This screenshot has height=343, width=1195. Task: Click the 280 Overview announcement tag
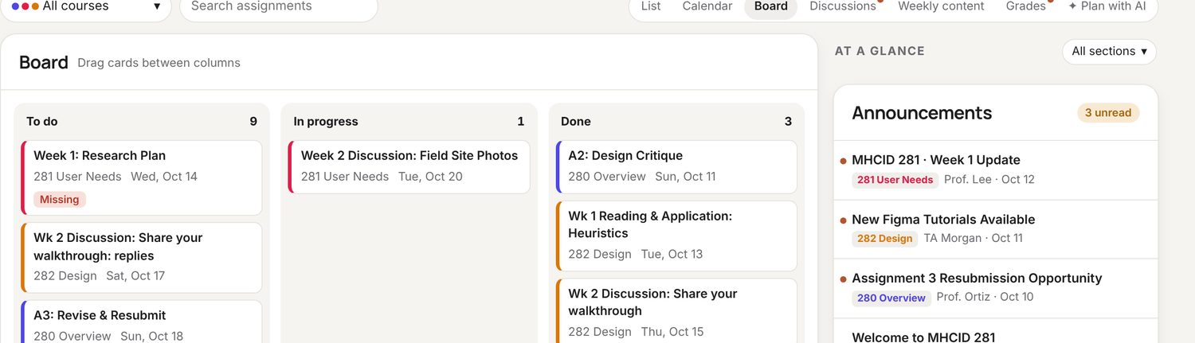coord(891,298)
